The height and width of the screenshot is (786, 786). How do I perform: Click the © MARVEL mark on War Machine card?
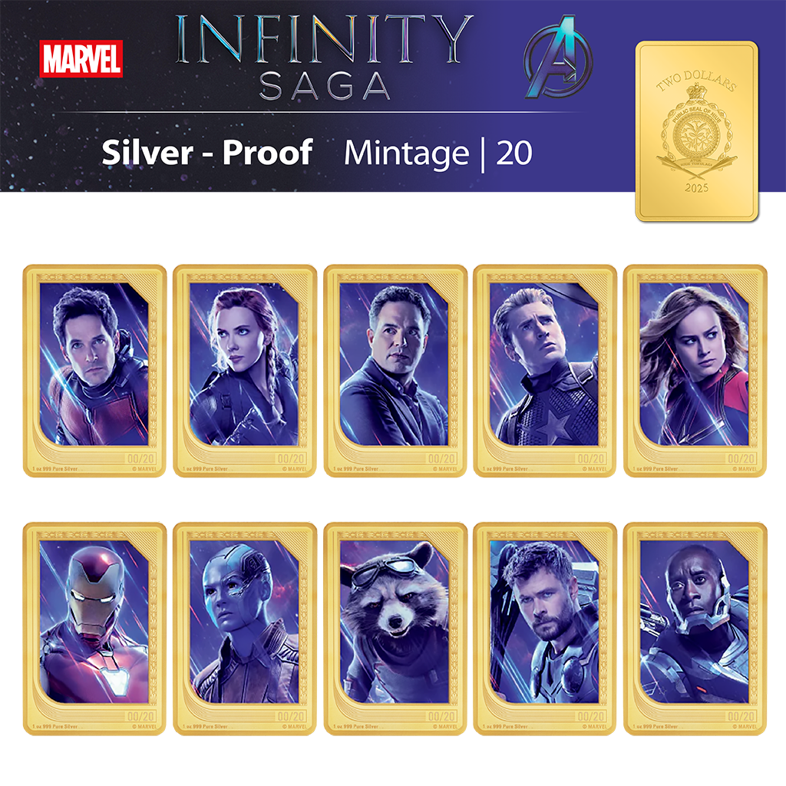[x=745, y=726]
